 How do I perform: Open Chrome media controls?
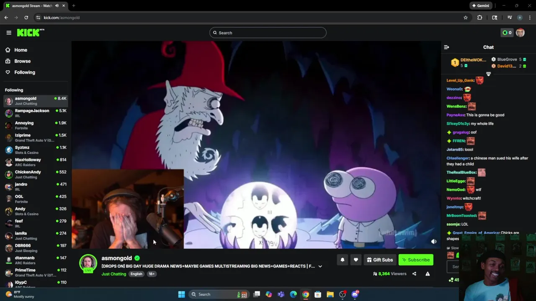click(510, 18)
